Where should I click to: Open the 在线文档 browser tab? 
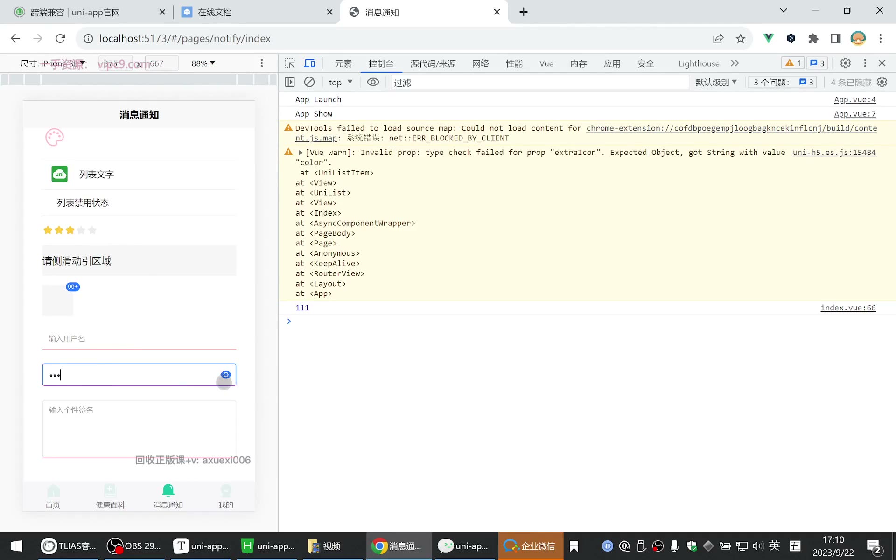click(x=257, y=12)
